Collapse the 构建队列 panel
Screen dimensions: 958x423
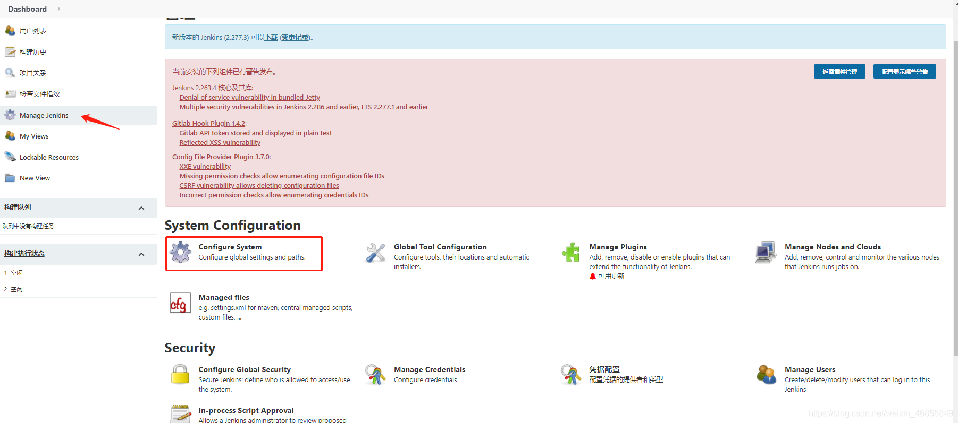tap(141, 208)
